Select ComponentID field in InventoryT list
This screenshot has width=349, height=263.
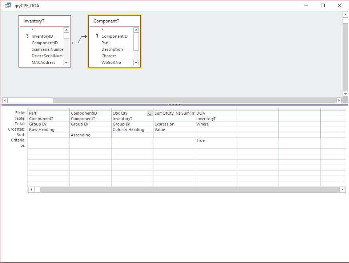[44, 43]
